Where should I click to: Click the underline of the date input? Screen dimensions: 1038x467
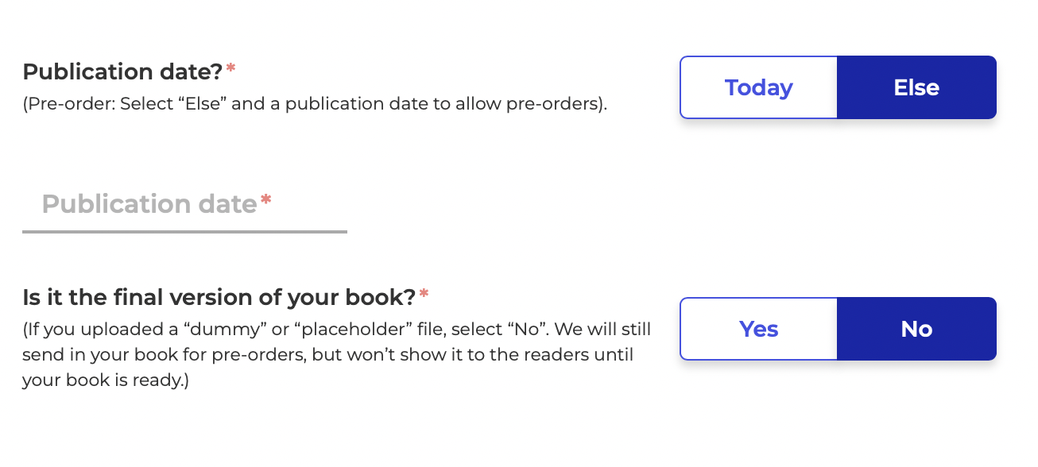click(184, 233)
